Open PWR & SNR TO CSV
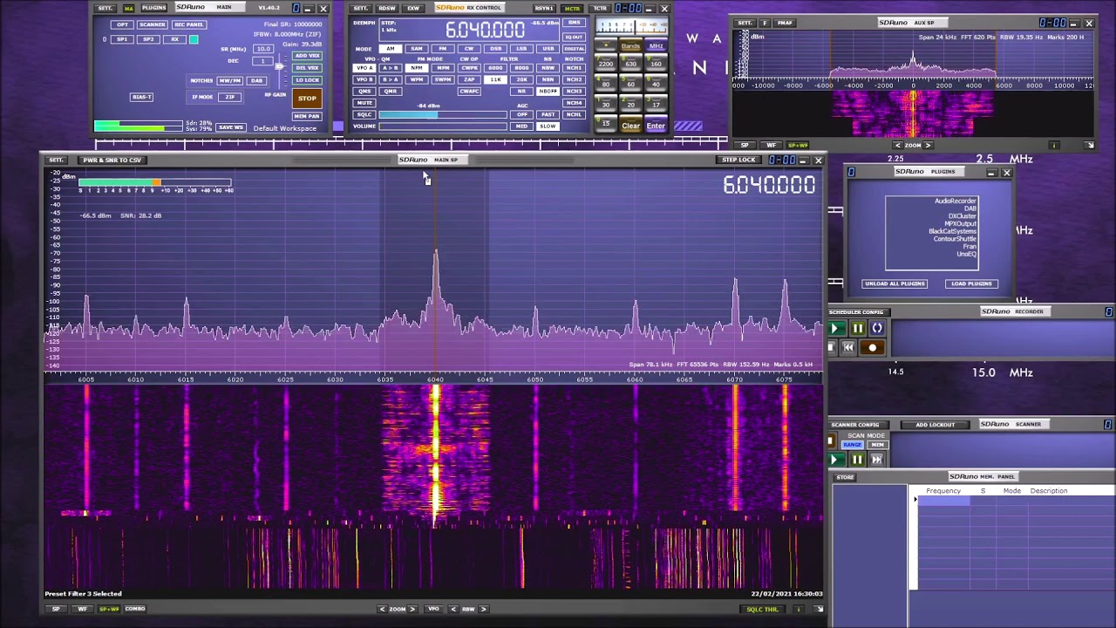Image resolution: width=1116 pixels, height=628 pixels. pos(112,160)
